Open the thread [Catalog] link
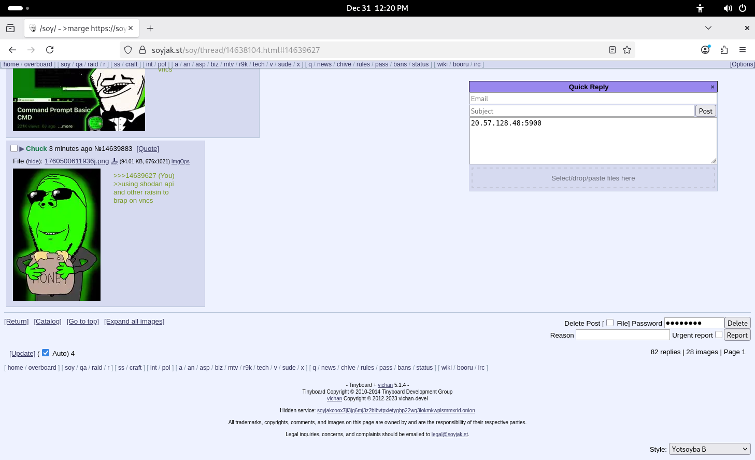This screenshot has width=755, height=460. click(x=48, y=322)
